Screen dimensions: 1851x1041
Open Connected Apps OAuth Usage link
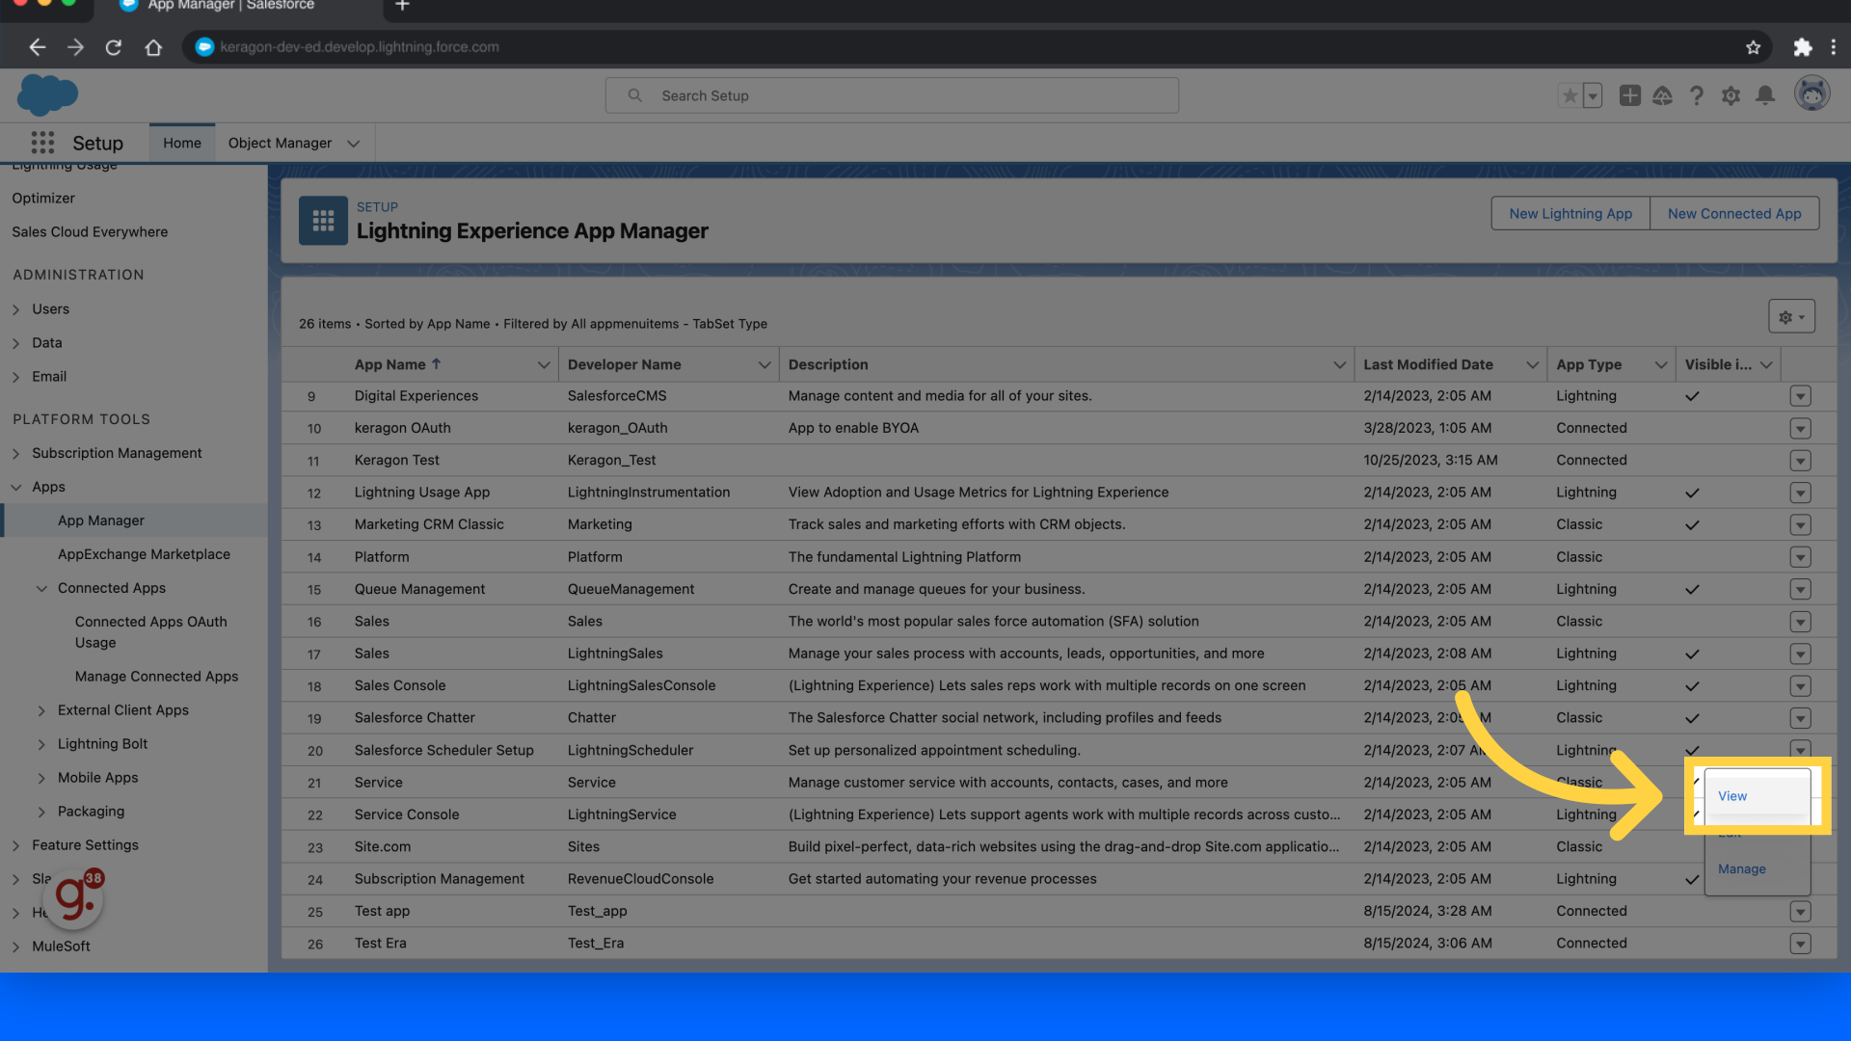click(151, 632)
